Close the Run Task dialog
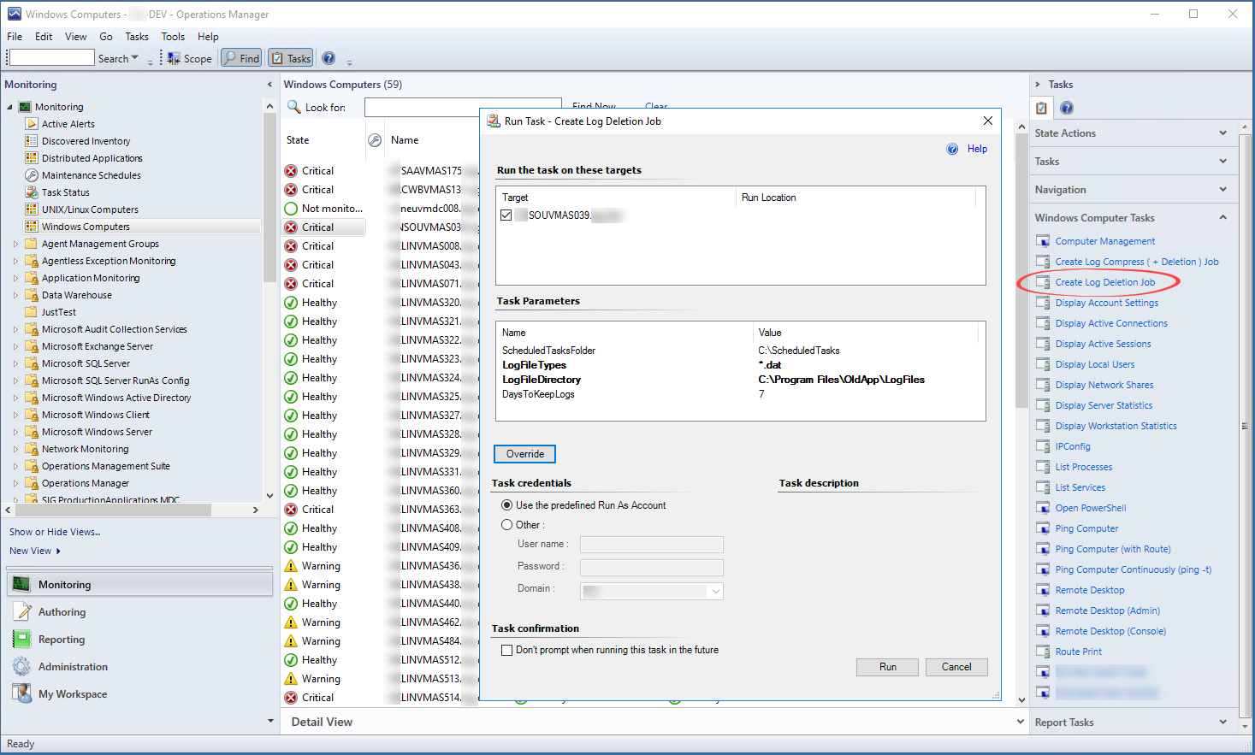 (988, 121)
